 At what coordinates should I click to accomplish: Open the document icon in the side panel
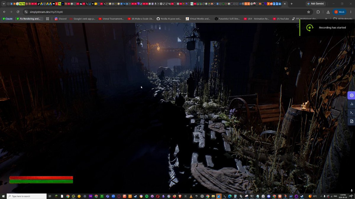tap(351, 121)
